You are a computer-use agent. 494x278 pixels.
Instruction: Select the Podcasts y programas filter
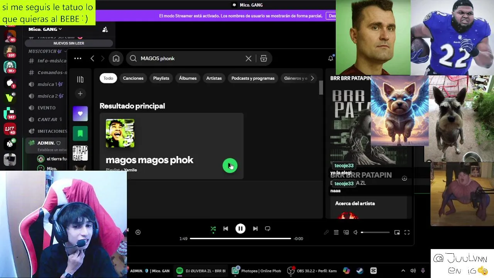[253, 78]
